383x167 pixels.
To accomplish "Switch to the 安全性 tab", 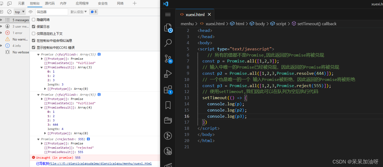I will click(x=103, y=3).
